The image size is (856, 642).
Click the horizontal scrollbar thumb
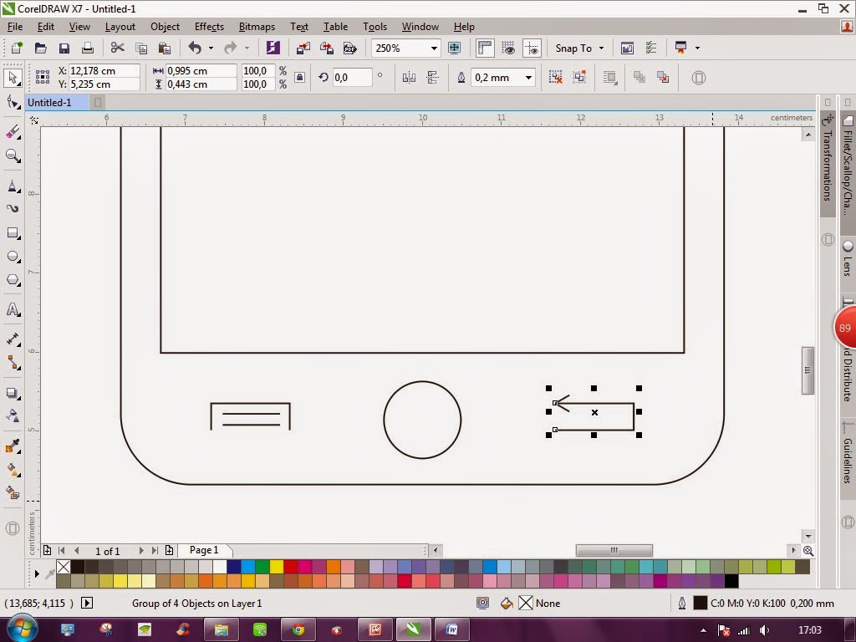pos(614,550)
